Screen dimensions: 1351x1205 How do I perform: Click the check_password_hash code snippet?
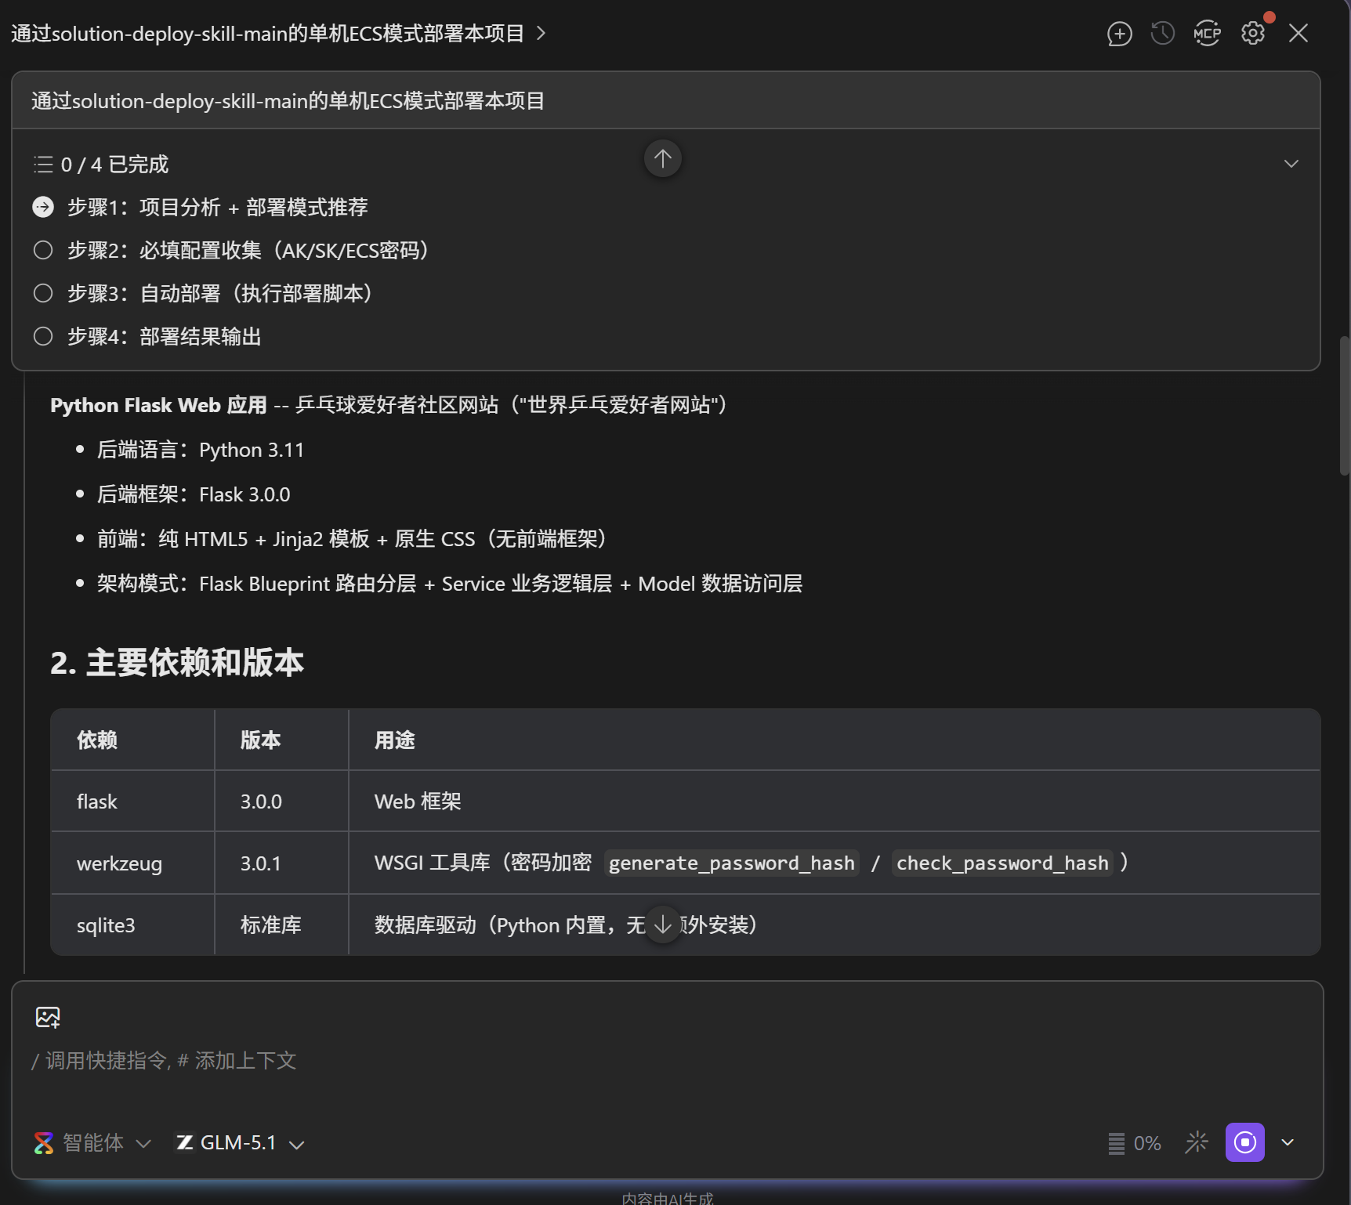click(1002, 863)
